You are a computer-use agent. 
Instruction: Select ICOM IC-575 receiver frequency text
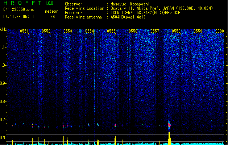tap(145, 13)
